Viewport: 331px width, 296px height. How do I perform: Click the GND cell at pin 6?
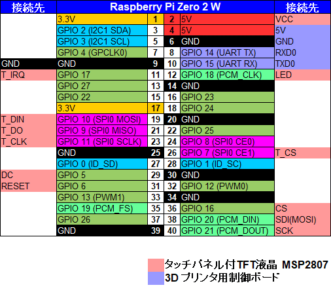click(x=227, y=41)
